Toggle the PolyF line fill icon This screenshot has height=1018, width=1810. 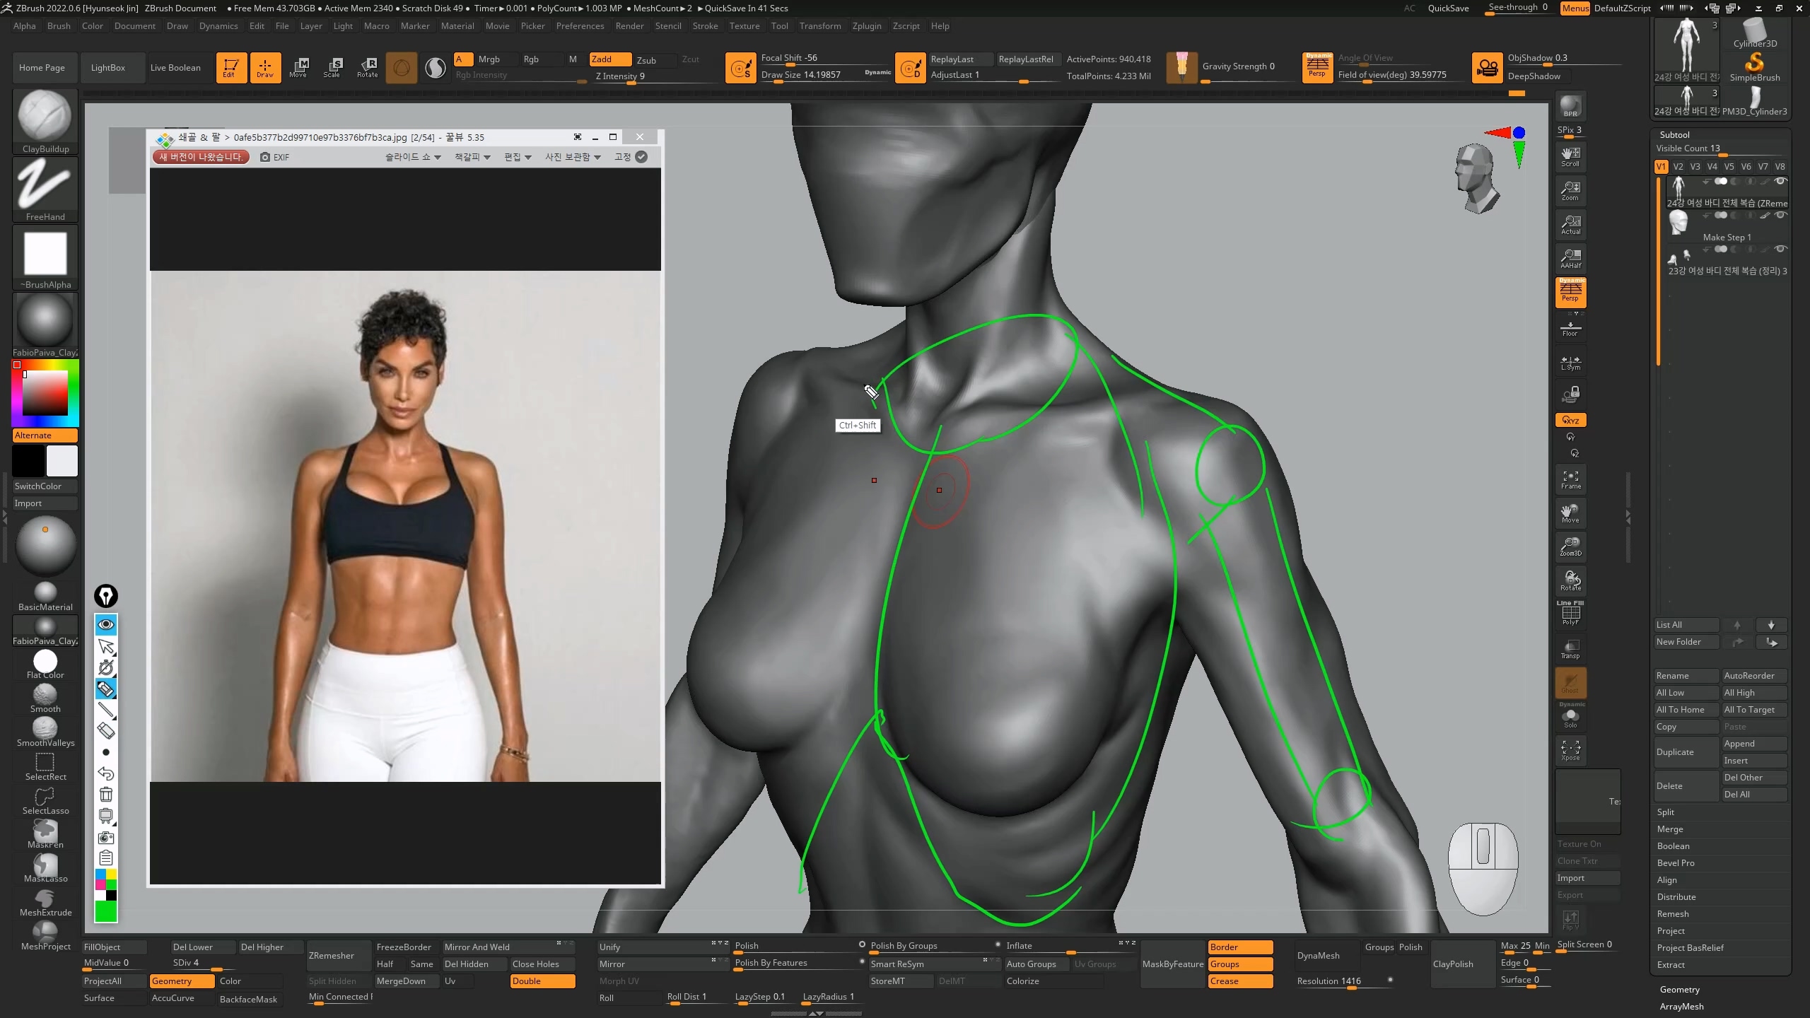[x=1570, y=614]
